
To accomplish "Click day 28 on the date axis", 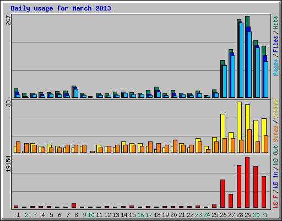I will pos(240,215).
